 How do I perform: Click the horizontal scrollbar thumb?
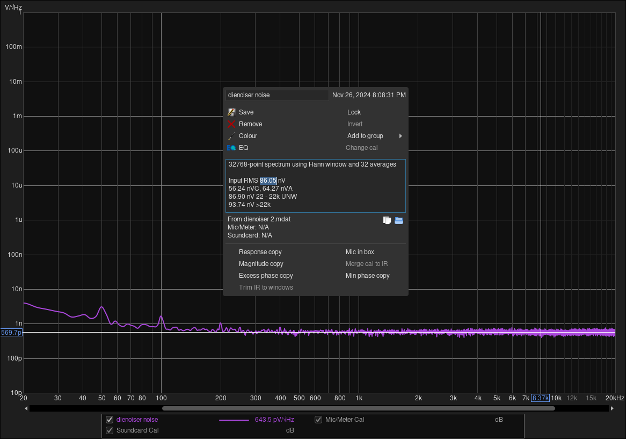[359, 408]
